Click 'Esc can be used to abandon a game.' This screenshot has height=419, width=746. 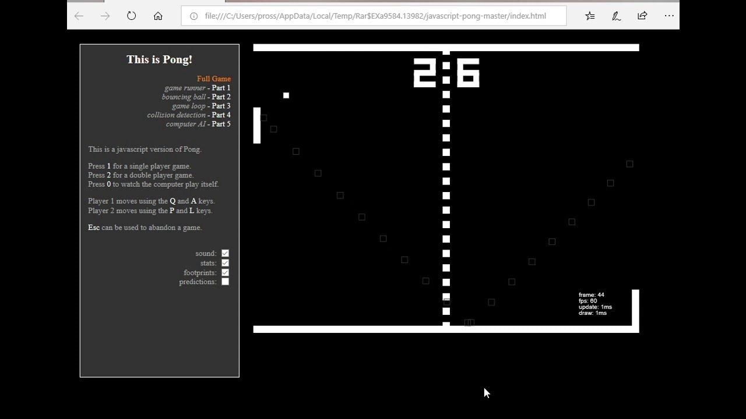click(x=145, y=228)
